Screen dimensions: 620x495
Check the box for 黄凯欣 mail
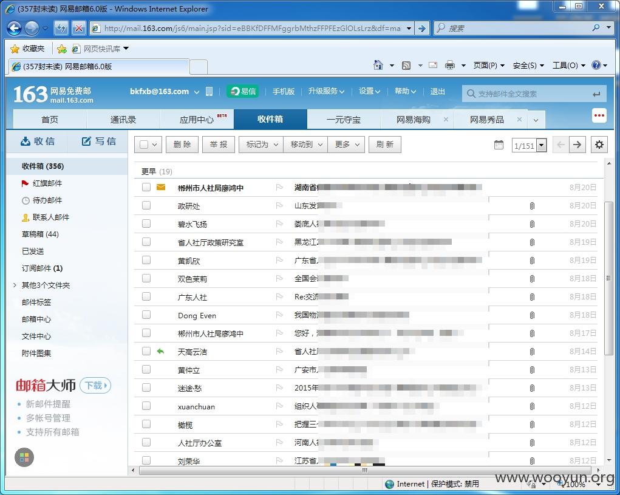[x=146, y=260]
